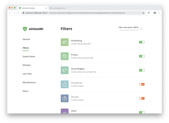Click the Security category title
This screenshot has width=169, height=123.
[75, 97]
